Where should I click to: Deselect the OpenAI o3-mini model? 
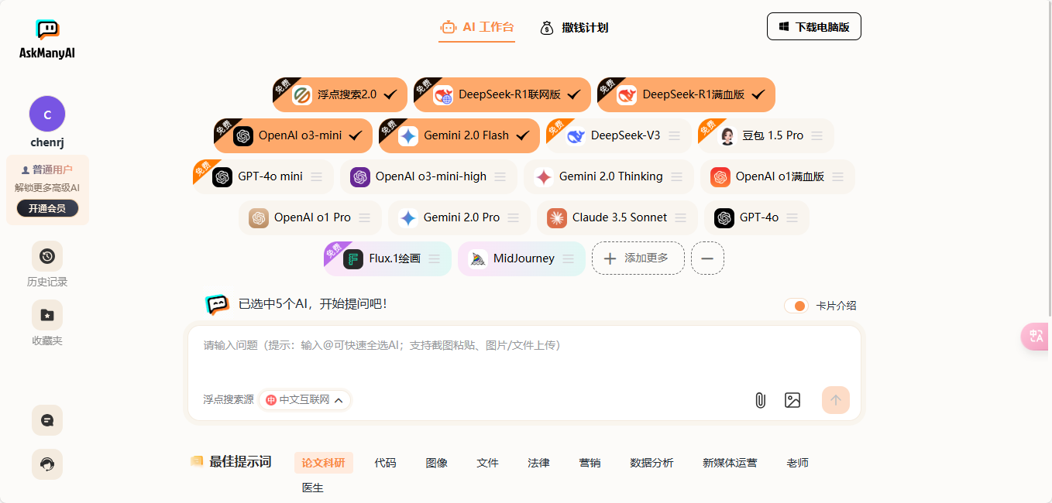293,135
